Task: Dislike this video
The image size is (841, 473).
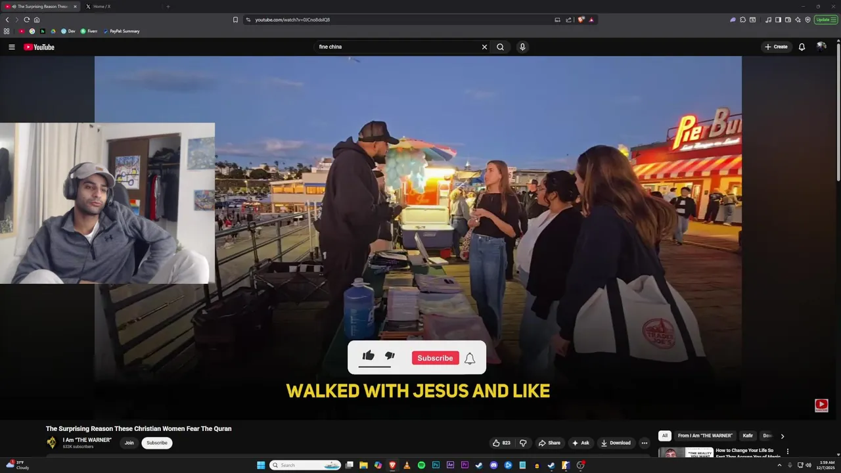Action: 523,443
